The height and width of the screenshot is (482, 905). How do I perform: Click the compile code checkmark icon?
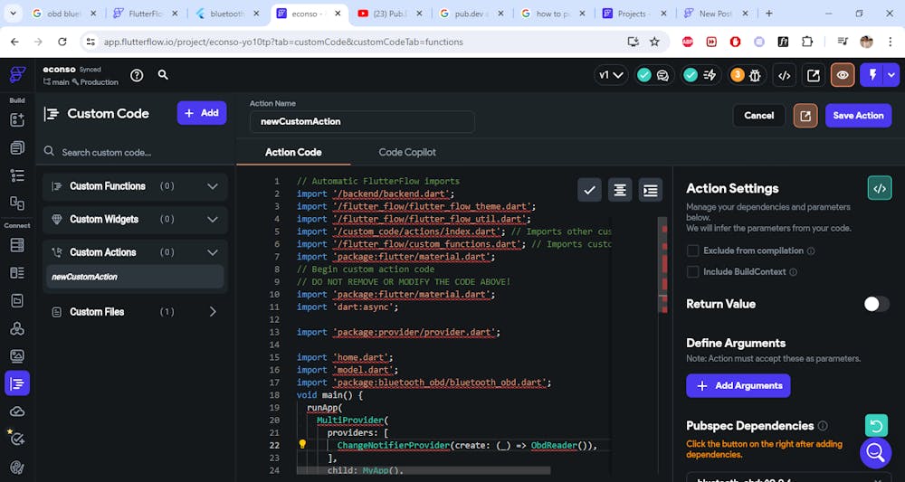coord(589,190)
